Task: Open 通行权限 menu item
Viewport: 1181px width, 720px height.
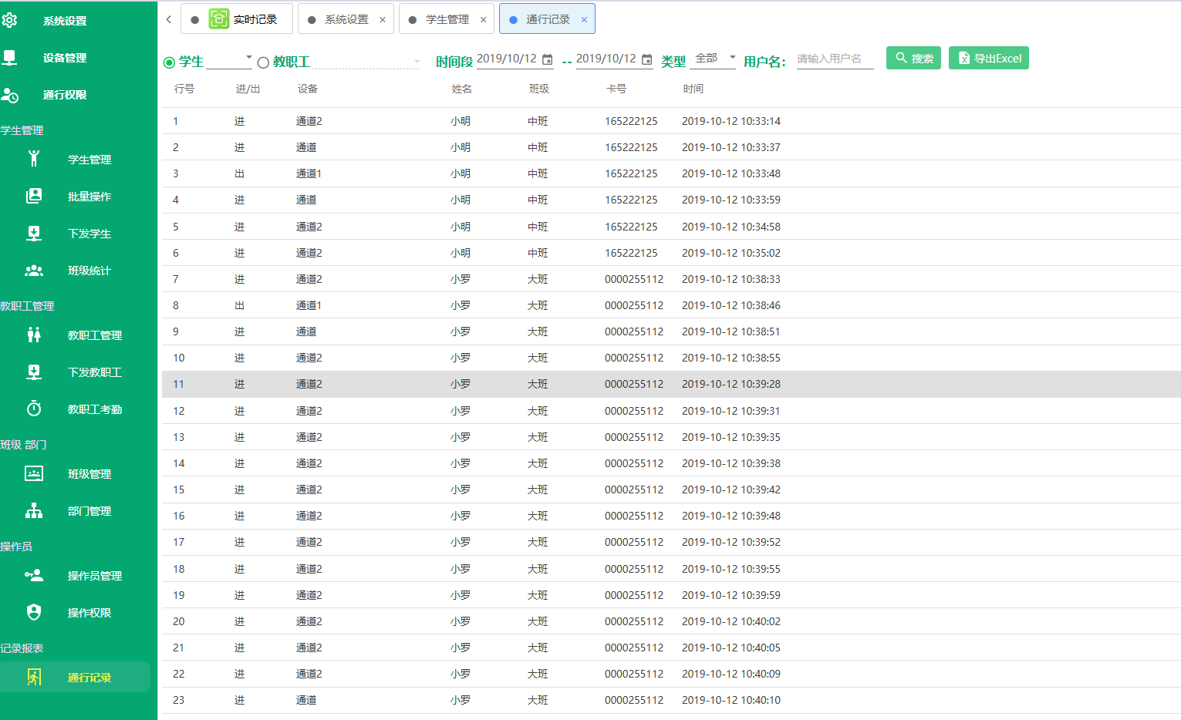Action: 65,95
